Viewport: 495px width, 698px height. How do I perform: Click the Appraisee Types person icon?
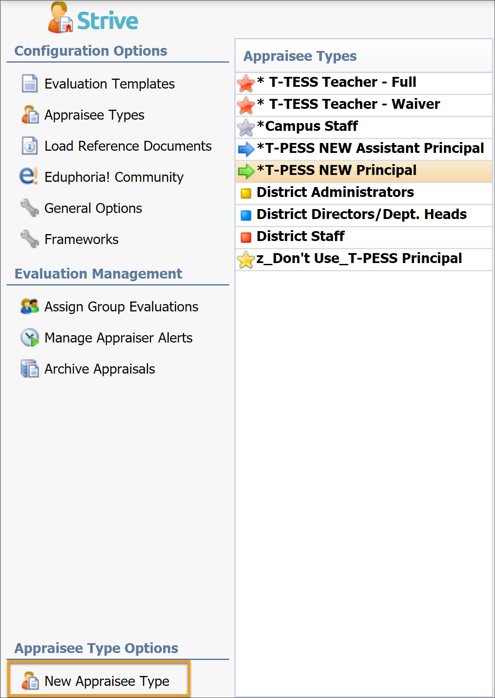(29, 114)
